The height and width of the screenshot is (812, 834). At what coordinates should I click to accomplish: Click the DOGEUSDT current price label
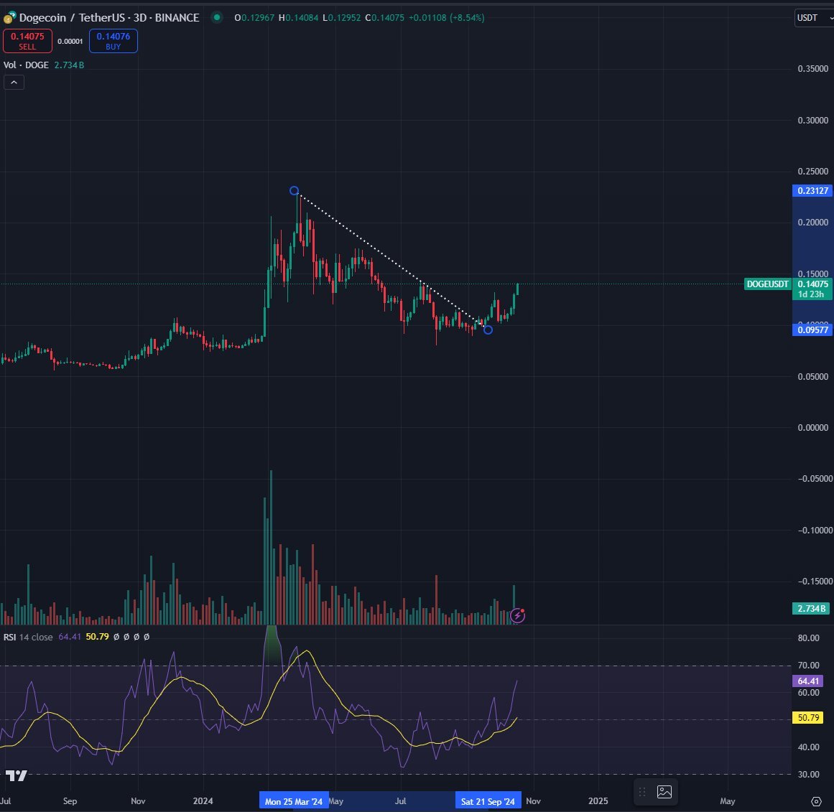tap(767, 284)
